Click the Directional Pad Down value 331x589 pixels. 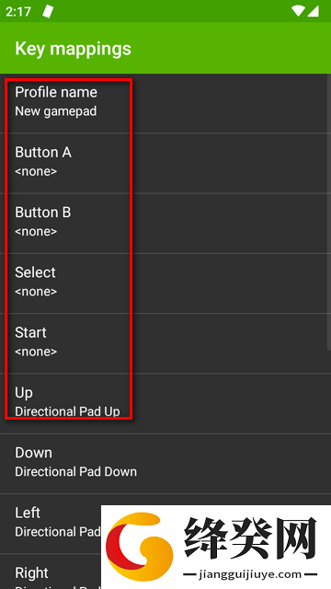point(75,472)
